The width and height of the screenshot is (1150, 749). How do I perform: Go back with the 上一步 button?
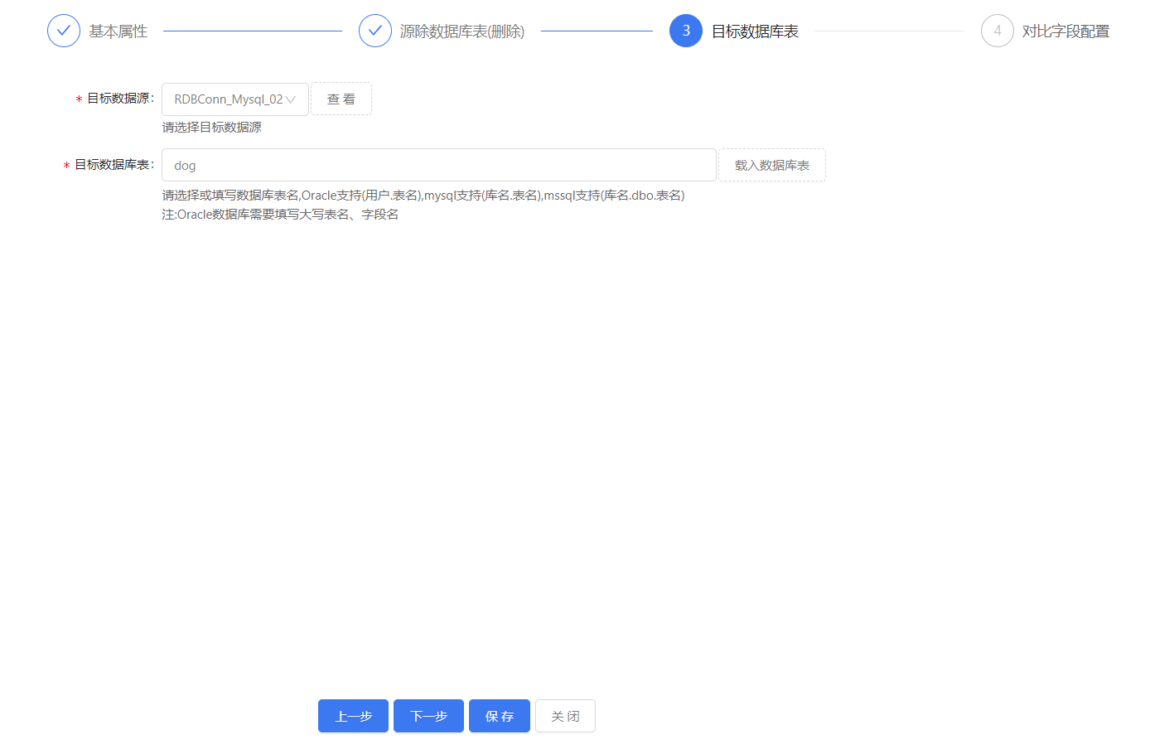[353, 716]
